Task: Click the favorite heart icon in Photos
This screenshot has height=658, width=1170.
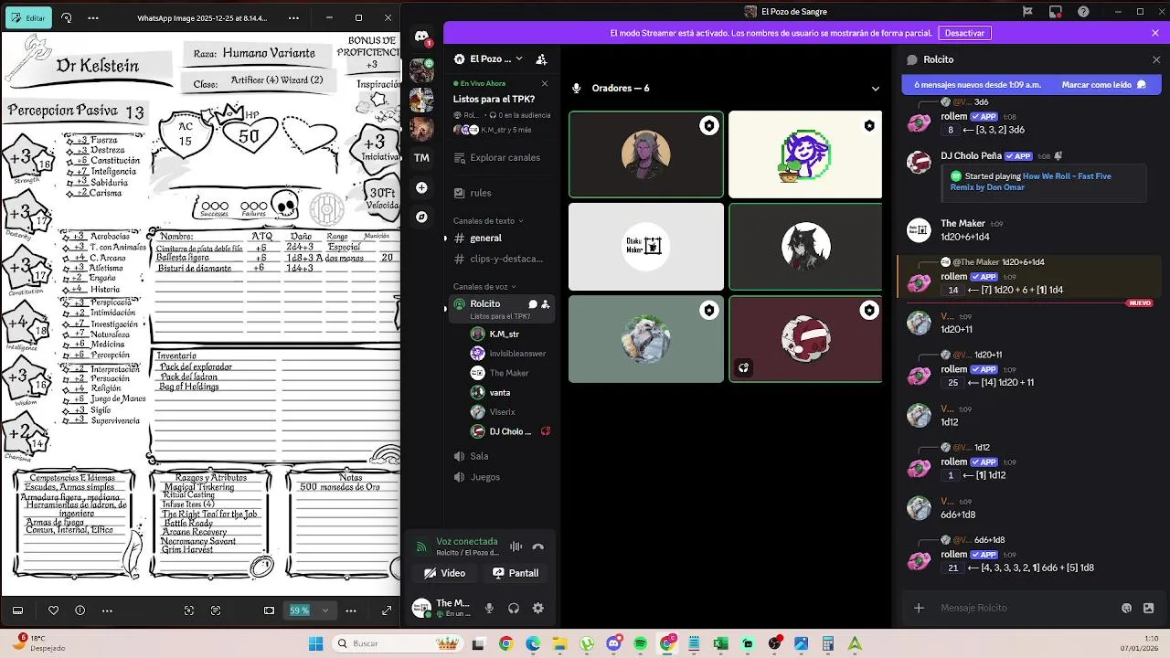Action: tap(53, 610)
